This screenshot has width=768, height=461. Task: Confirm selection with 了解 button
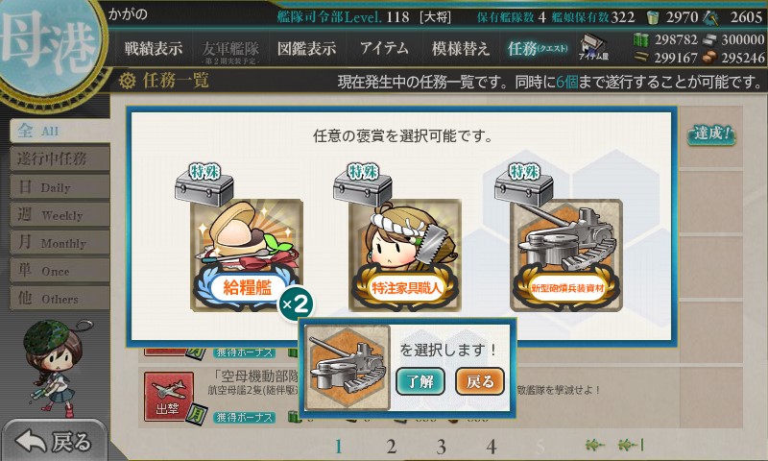[x=420, y=381]
